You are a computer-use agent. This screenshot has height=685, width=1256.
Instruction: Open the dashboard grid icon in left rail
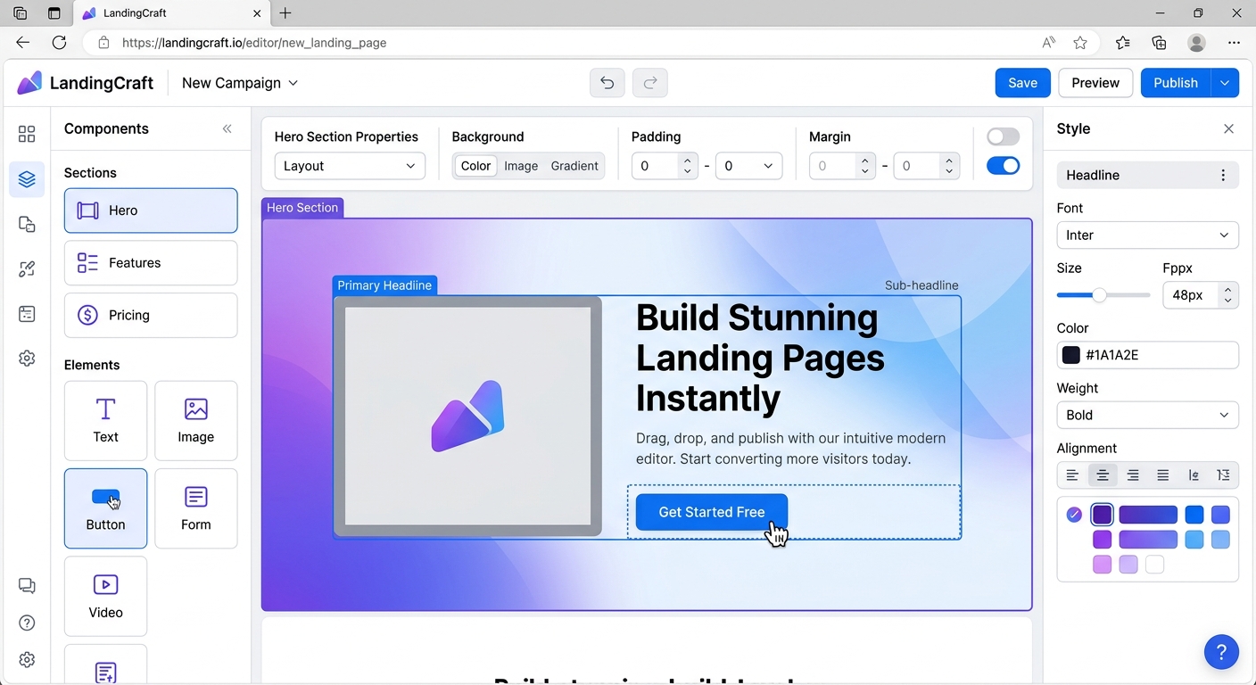(x=27, y=134)
